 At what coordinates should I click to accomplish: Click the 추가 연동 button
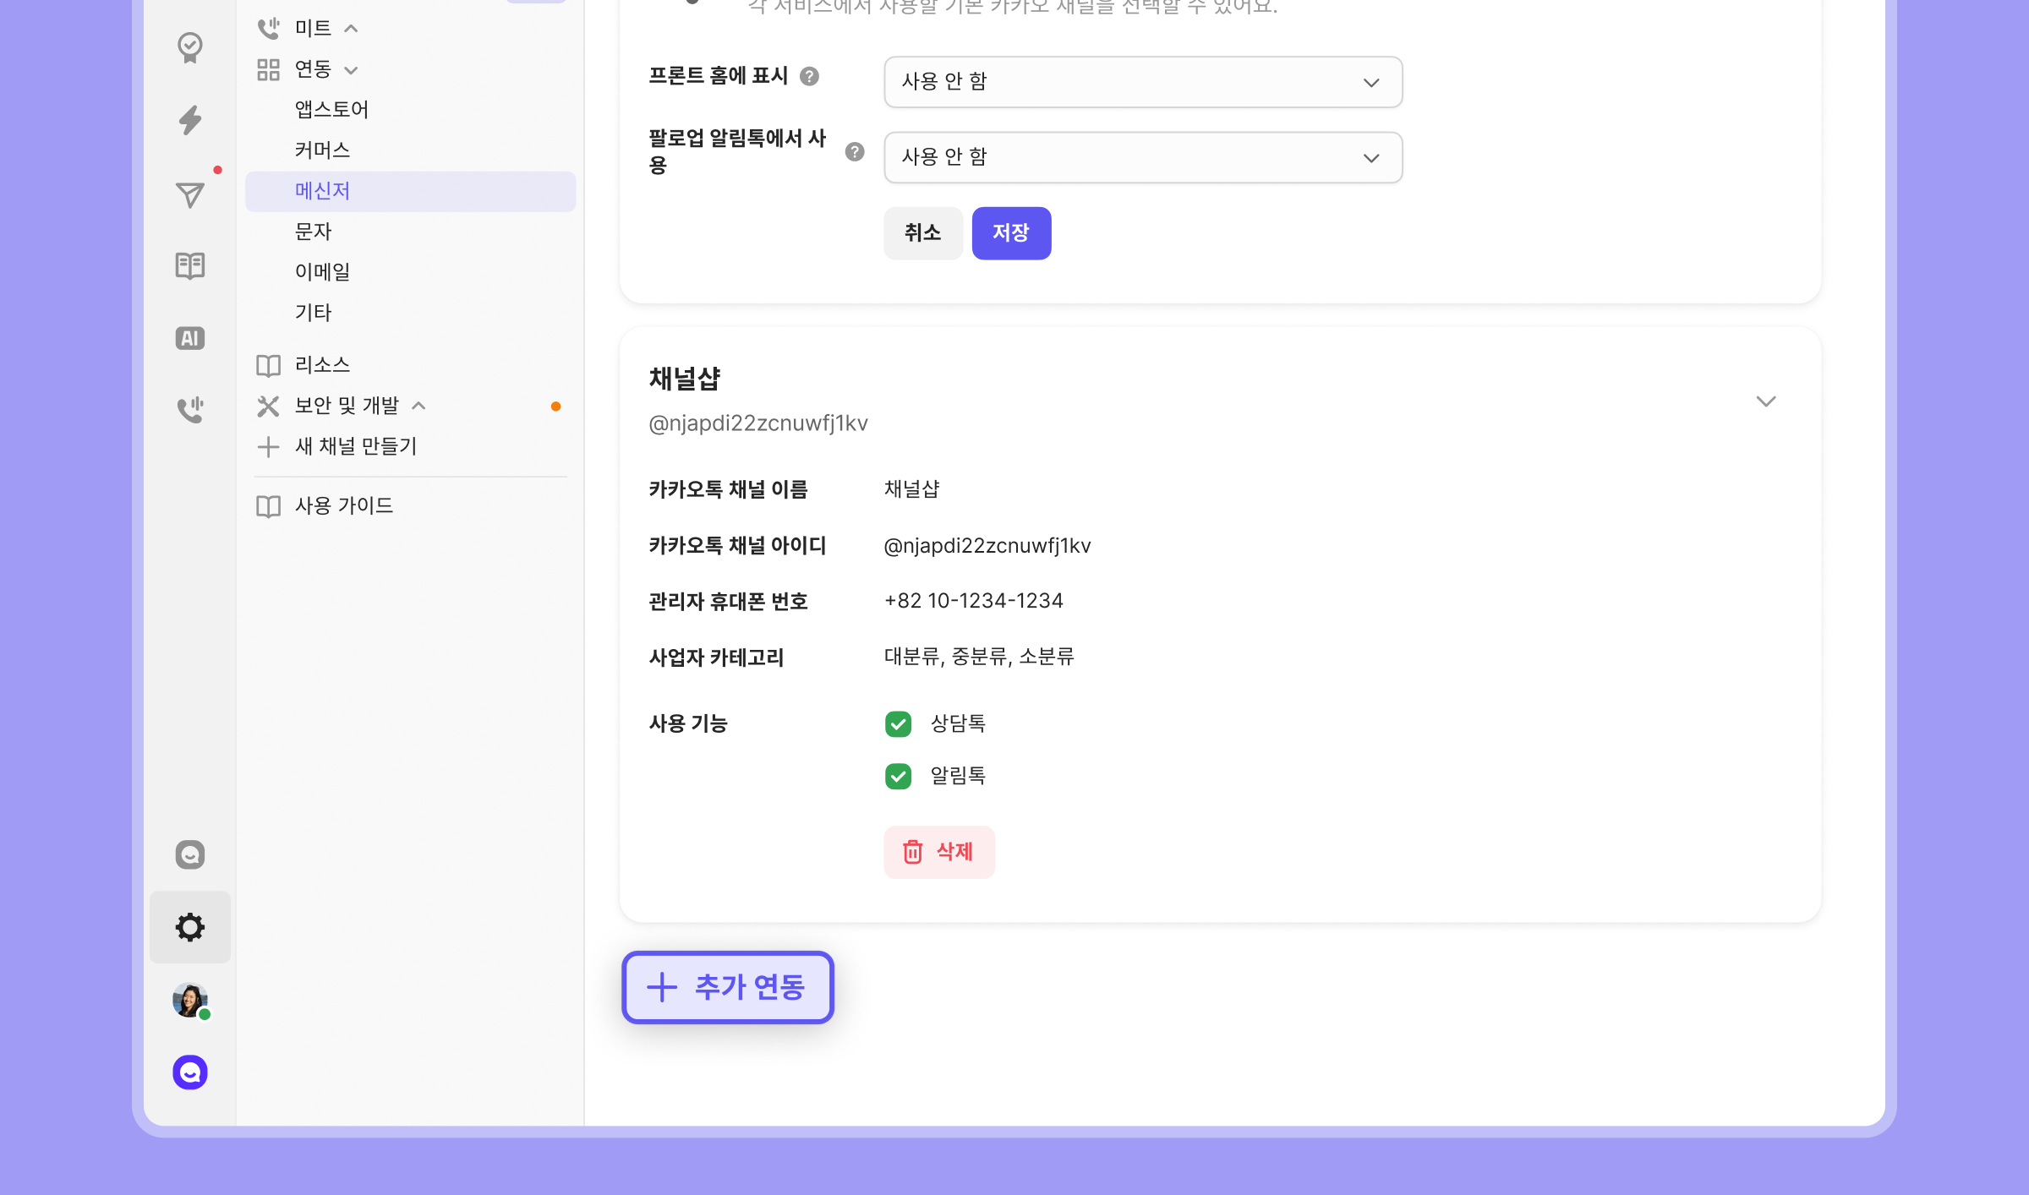[728, 987]
